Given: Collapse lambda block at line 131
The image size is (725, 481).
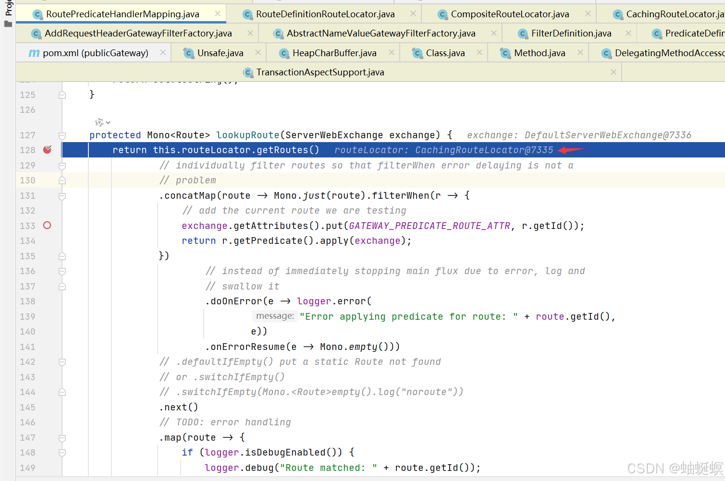Looking at the screenshot, I should click(62, 196).
